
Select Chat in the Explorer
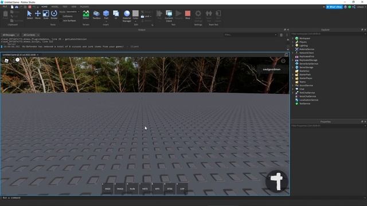(302, 89)
